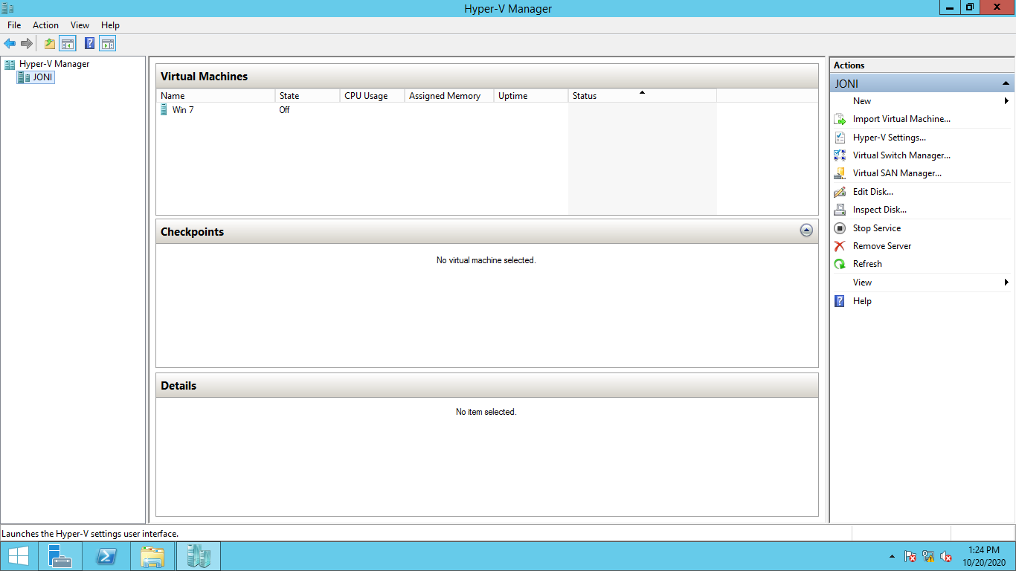The width and height of the screenshot is (1016, 571).
Task: Open Virtual Switch Manager... action
Action: tap(901, 155)
